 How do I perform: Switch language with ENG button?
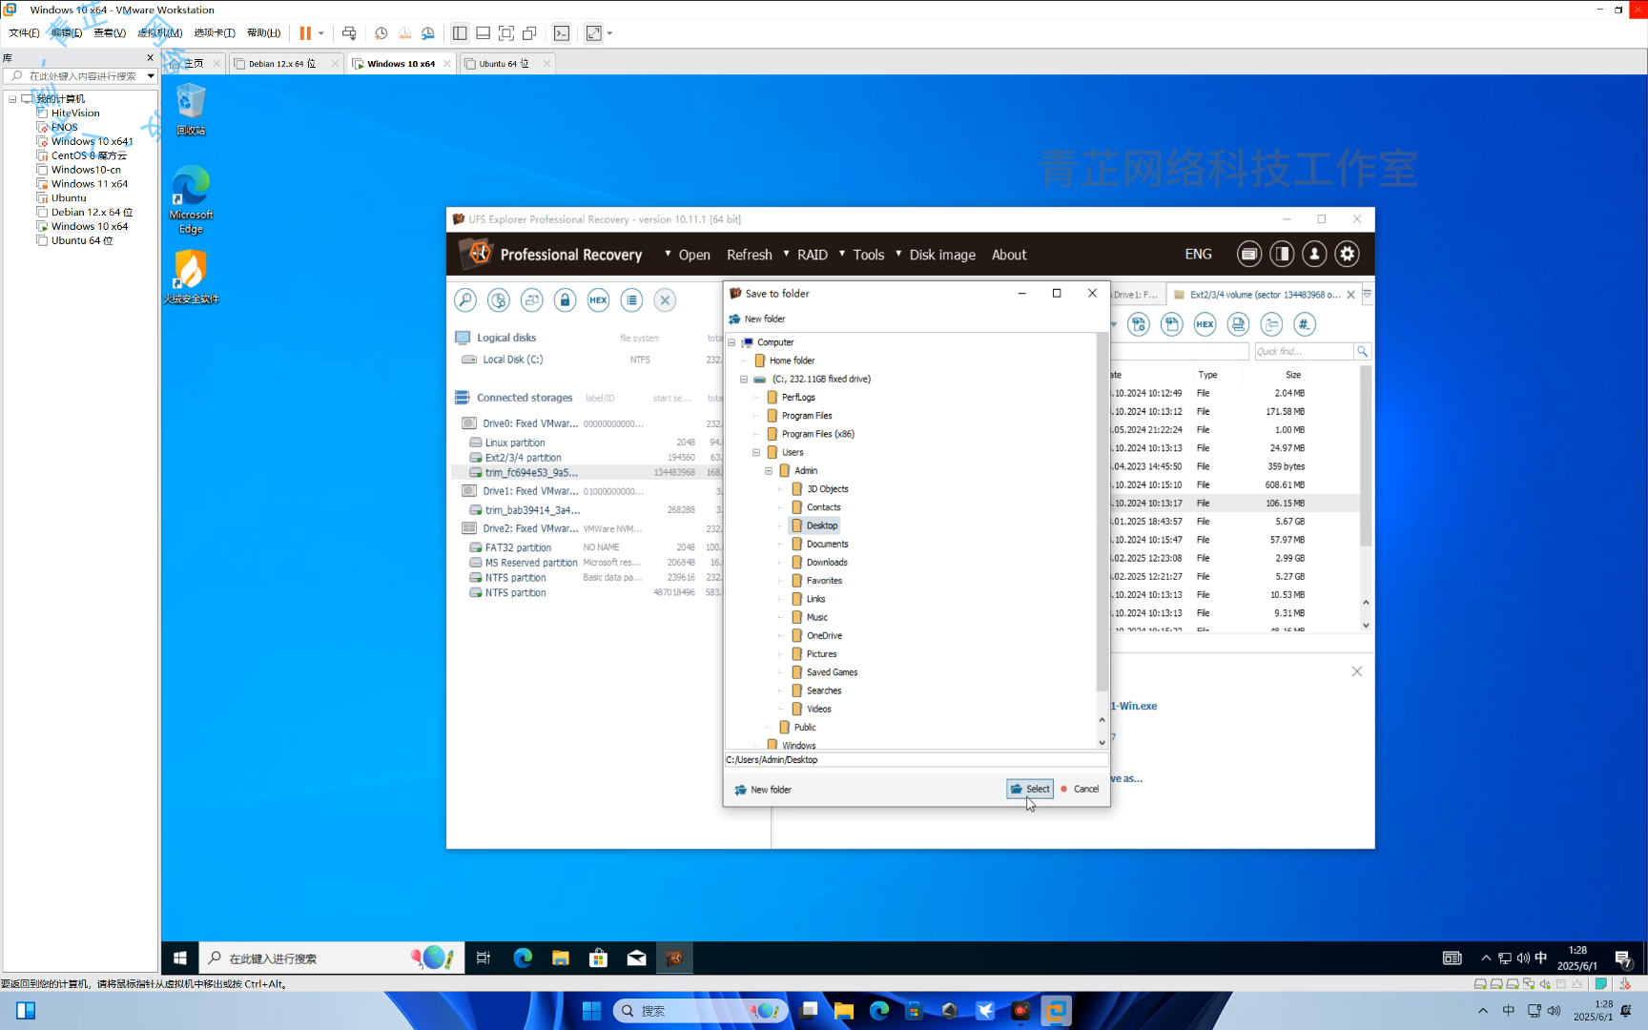(x=1198, y=255)
